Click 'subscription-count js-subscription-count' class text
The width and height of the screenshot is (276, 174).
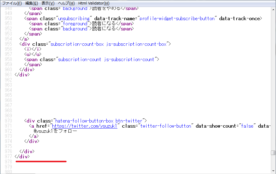tap(106, 59)
